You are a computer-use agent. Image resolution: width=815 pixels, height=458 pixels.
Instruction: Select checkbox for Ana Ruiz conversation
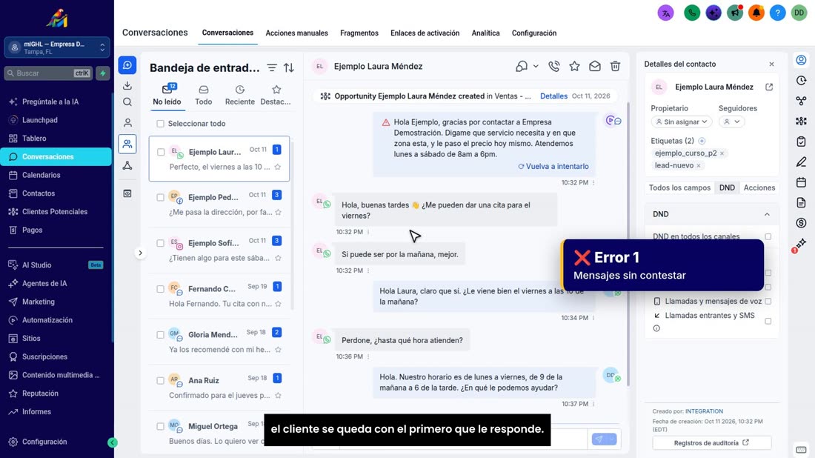[160, 380]
